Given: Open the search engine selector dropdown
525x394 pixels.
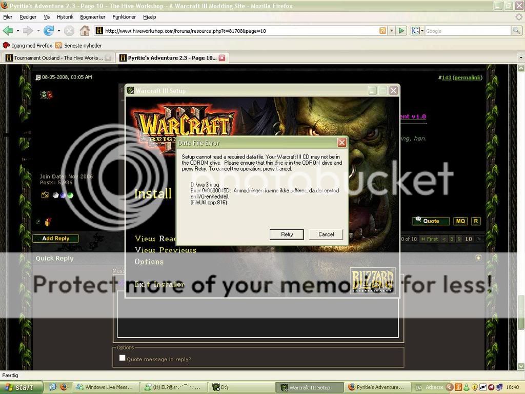Looking at the screenshot, I should (422, 31).
